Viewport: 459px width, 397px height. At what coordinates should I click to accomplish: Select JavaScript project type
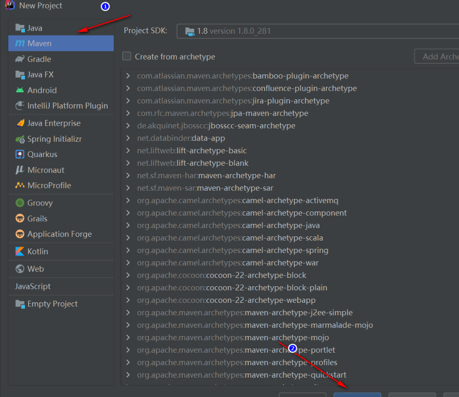pos(61,286)
